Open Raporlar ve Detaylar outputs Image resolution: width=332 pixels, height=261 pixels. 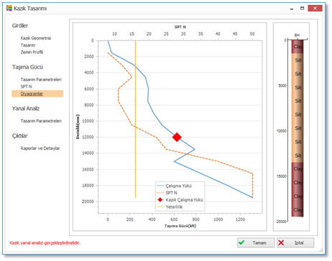[x=40, y=148]
